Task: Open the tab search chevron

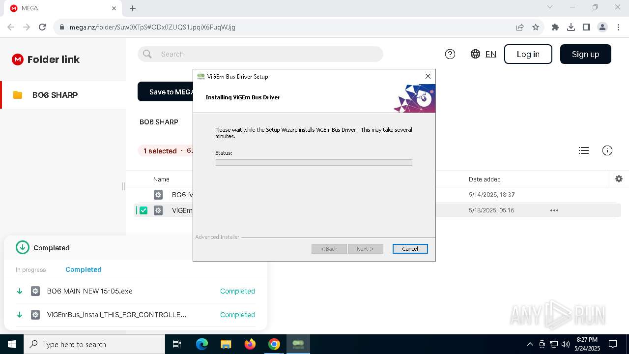Action: (x=550, y=7)
